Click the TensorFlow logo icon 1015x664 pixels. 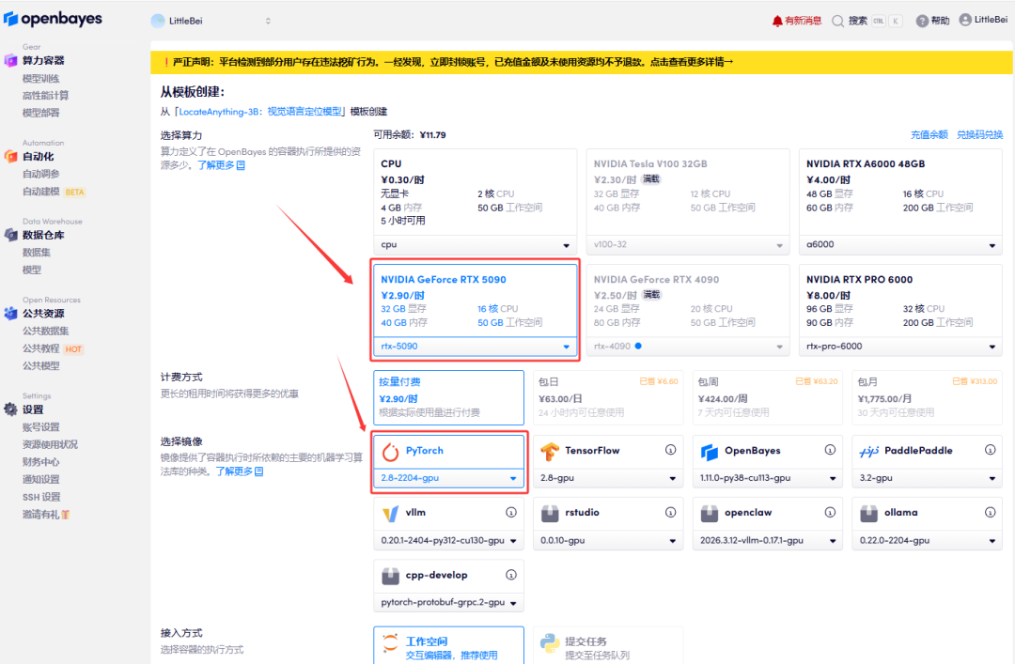click(550, 452)
